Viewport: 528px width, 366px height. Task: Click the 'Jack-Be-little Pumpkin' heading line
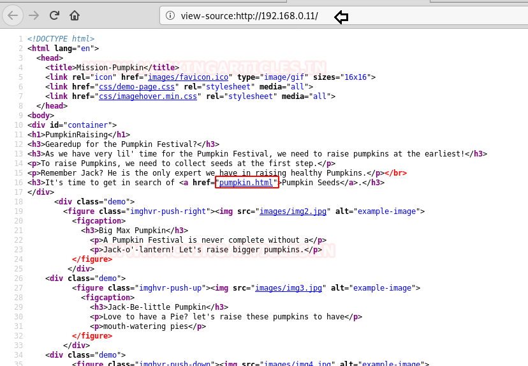159,307
